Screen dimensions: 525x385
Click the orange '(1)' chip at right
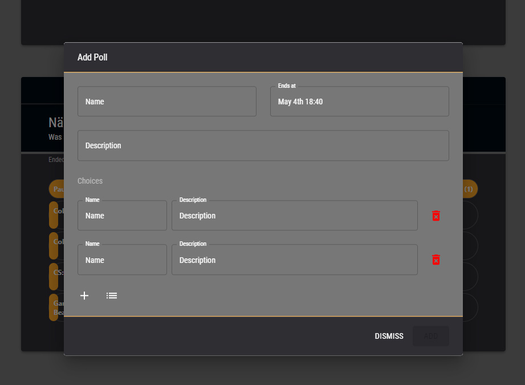coord(470,189)
